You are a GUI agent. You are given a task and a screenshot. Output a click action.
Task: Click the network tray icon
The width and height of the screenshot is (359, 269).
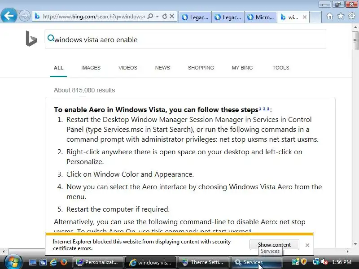coord(316,262)
